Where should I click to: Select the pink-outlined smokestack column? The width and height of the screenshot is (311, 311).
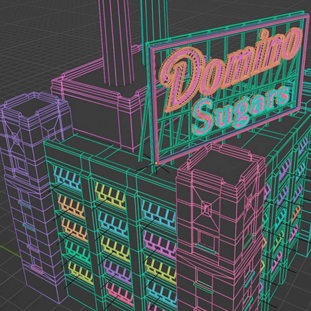[x=116, y=43]
